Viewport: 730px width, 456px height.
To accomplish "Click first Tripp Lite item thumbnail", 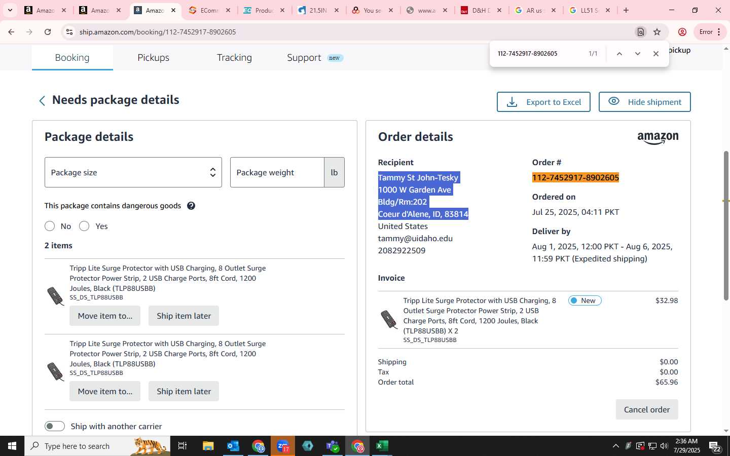I will [55, 296].
